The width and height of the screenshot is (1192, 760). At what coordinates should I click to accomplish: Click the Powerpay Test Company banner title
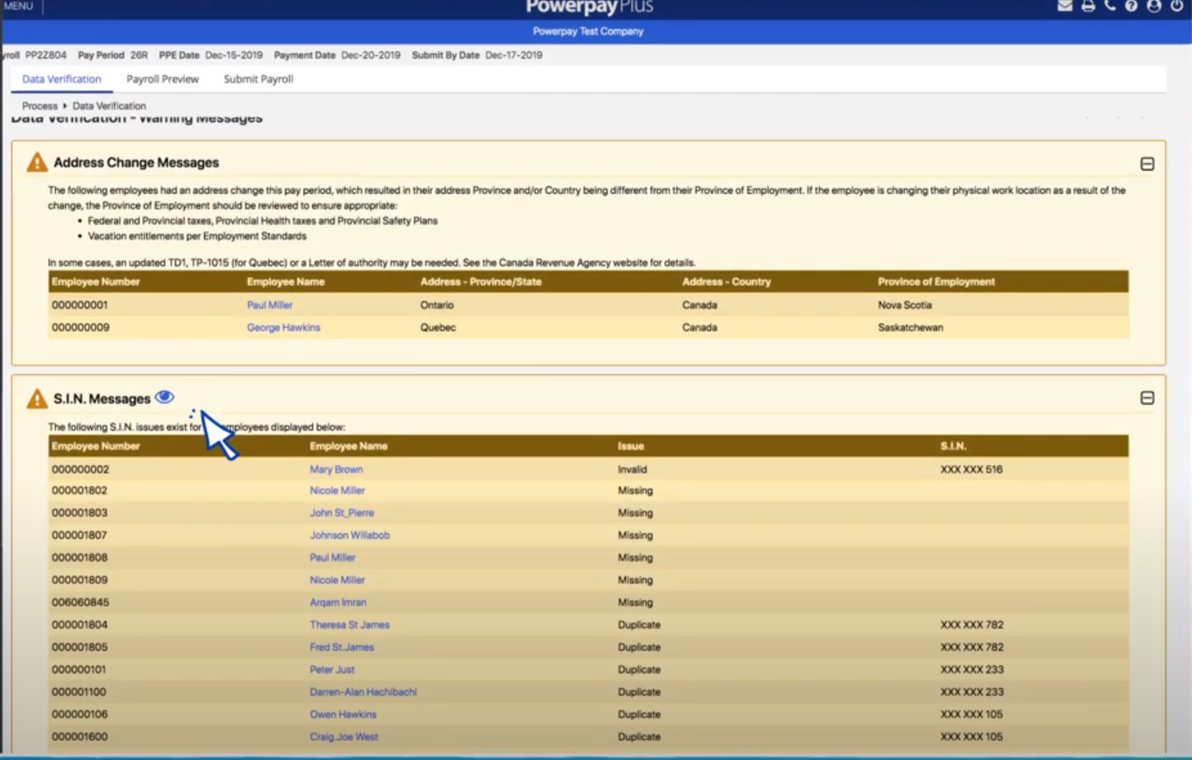[587, 31]
